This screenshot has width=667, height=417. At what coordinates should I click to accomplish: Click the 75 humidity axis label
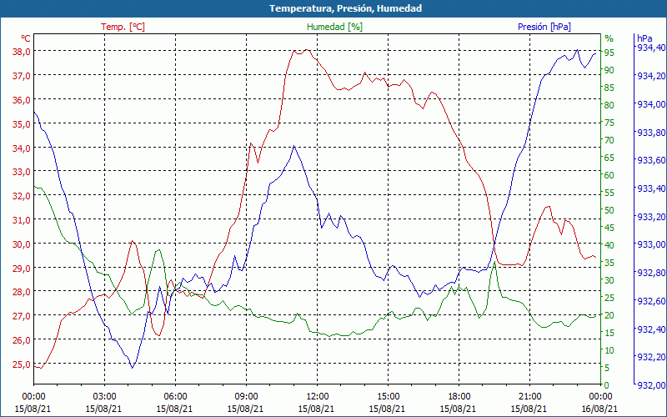click(x=609, y=123)
